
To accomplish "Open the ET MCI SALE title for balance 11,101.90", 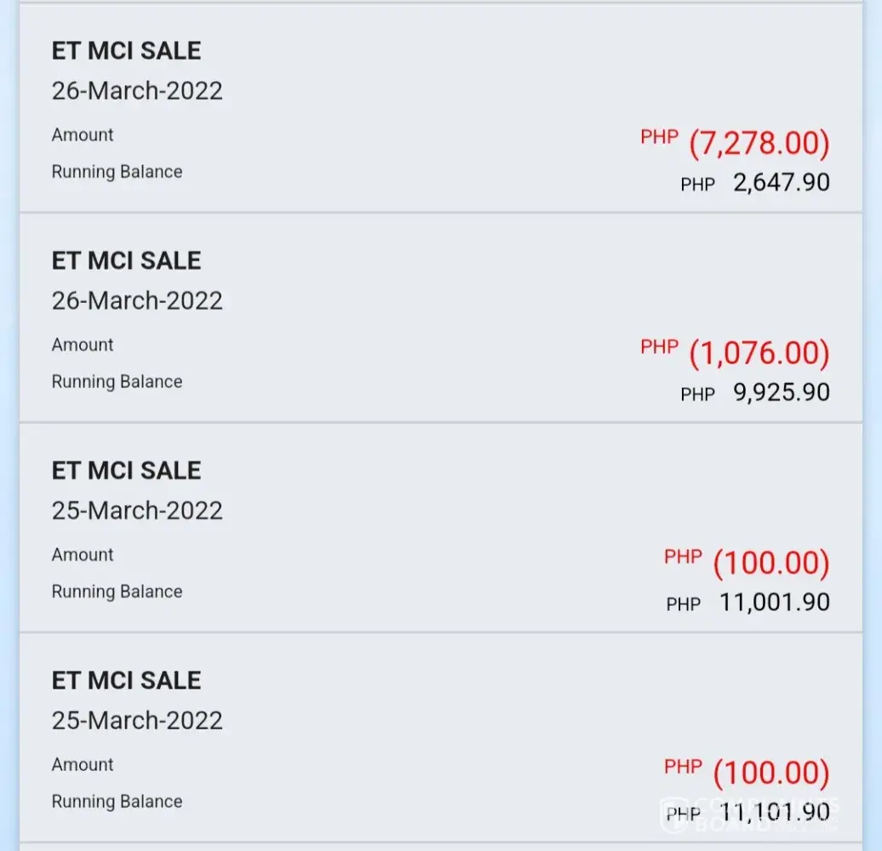I will click(126, 681).
